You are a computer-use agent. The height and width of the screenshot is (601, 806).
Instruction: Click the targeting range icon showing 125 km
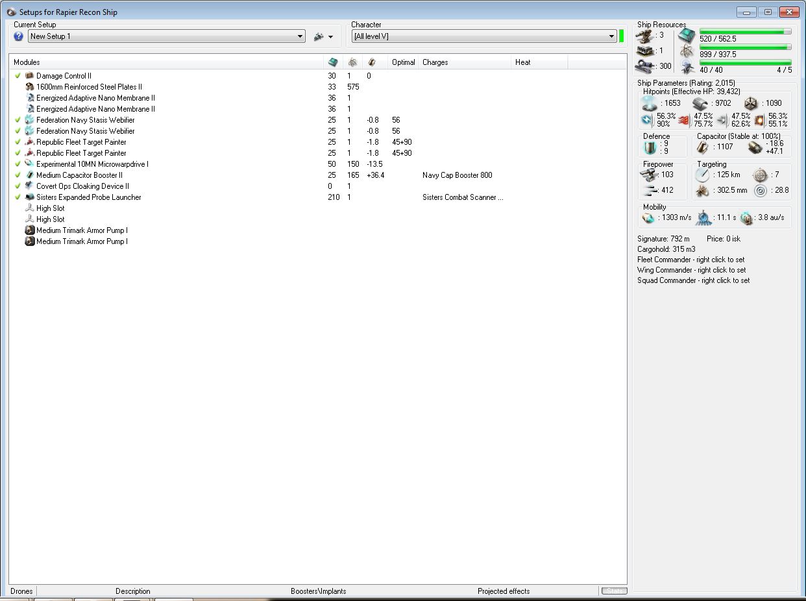click(703, 175)
